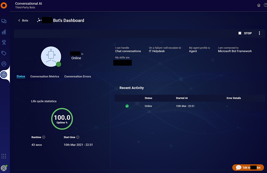Click the help question mark icon
The height and width of the screenshot is (173, 267).
(265, 5)
